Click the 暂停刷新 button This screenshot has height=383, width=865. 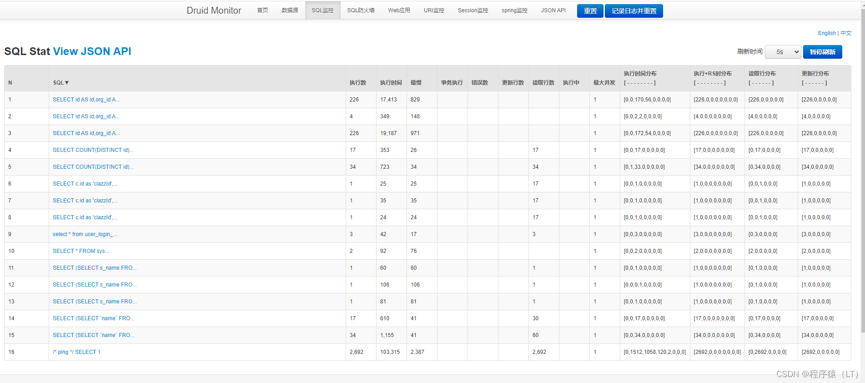coord(822,52)
